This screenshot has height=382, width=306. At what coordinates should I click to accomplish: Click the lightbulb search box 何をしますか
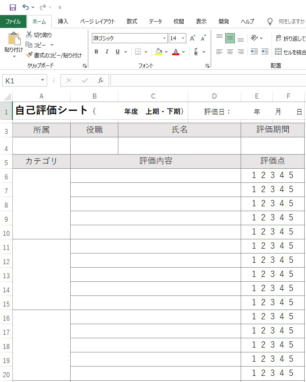click(x=286, y=22)
